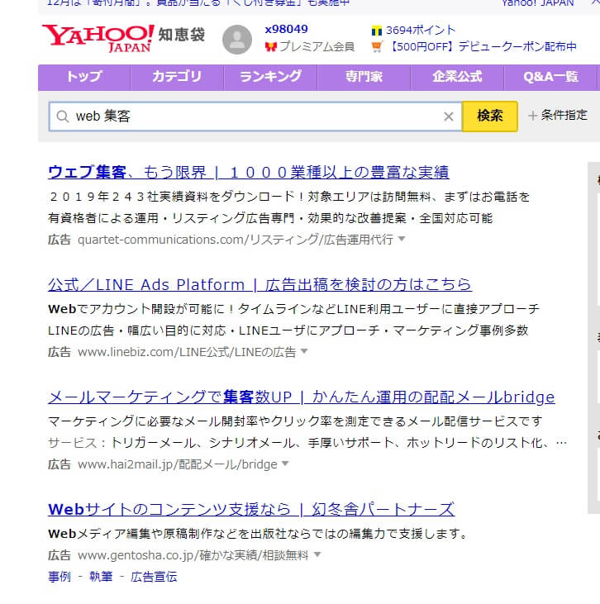
Task: Open the 企業公式 tab
Action: pos(457,78)
